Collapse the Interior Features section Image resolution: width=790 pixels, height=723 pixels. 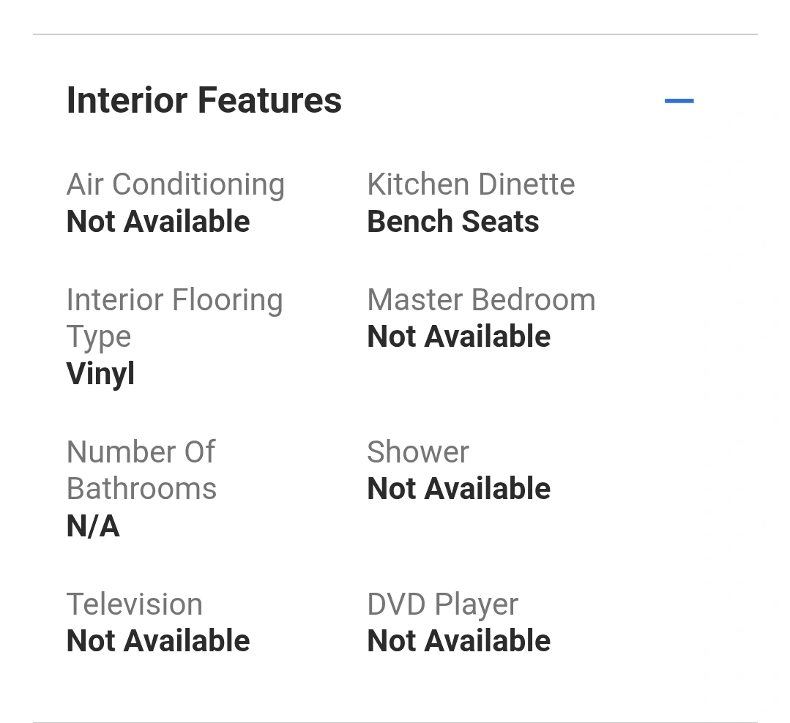click(x=679, y=101)
